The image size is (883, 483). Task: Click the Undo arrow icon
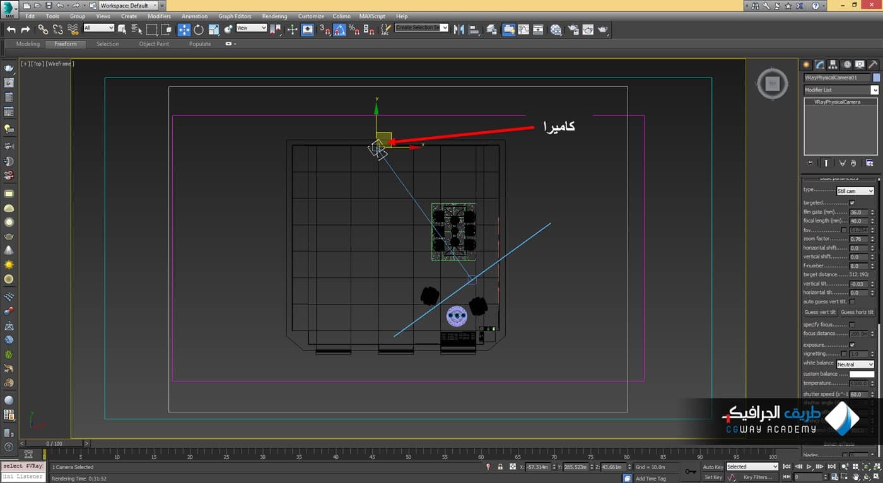click(x=11, y=30)
